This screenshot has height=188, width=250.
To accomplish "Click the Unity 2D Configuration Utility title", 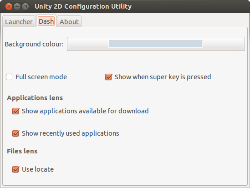I will [83, 6].
